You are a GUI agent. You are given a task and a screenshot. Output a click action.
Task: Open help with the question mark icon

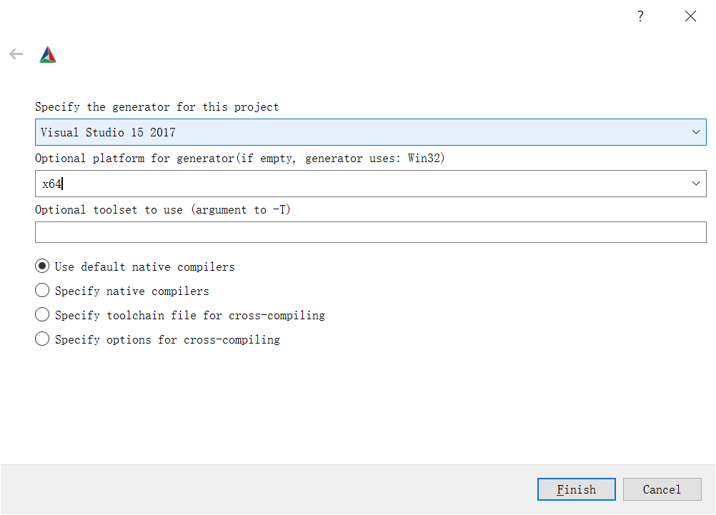click(x=641, y=16)
